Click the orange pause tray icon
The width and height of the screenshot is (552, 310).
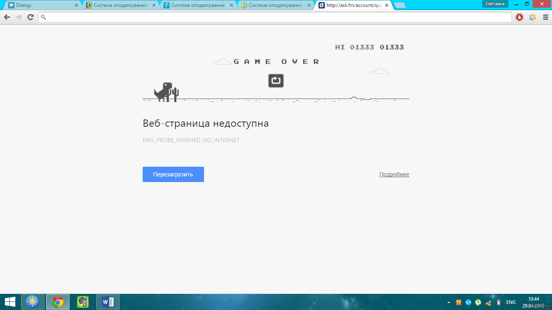tap(459, 302)
